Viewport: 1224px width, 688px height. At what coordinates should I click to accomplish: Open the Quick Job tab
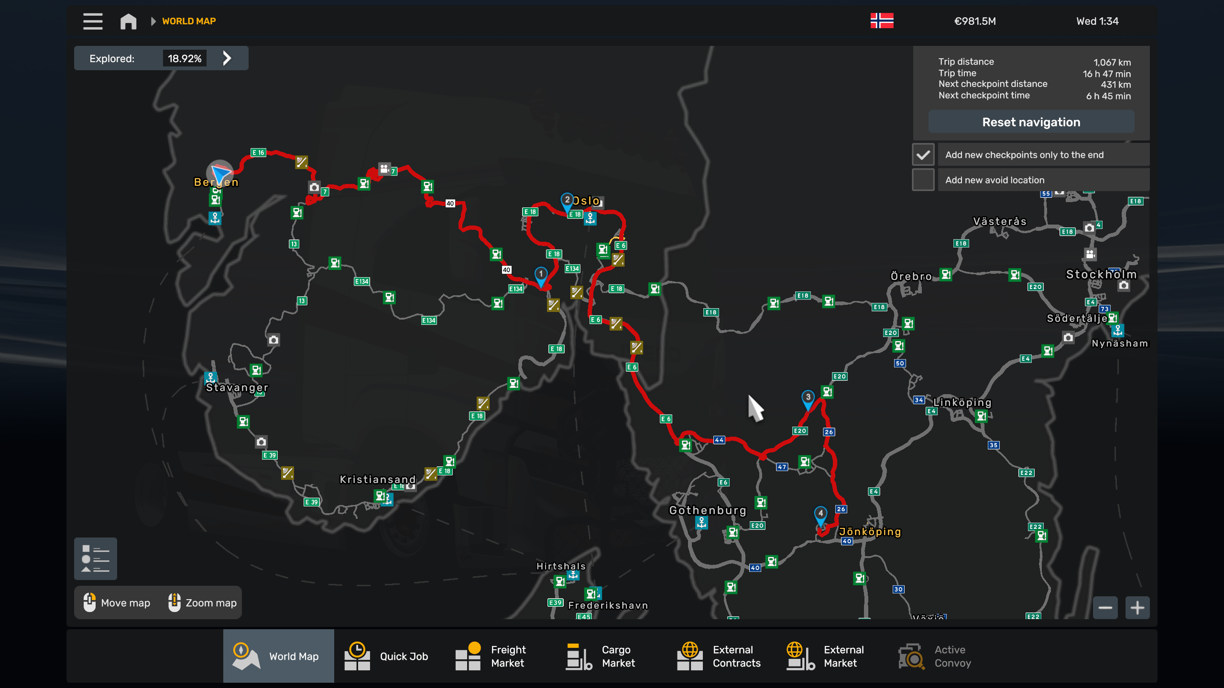coord(387,656)
